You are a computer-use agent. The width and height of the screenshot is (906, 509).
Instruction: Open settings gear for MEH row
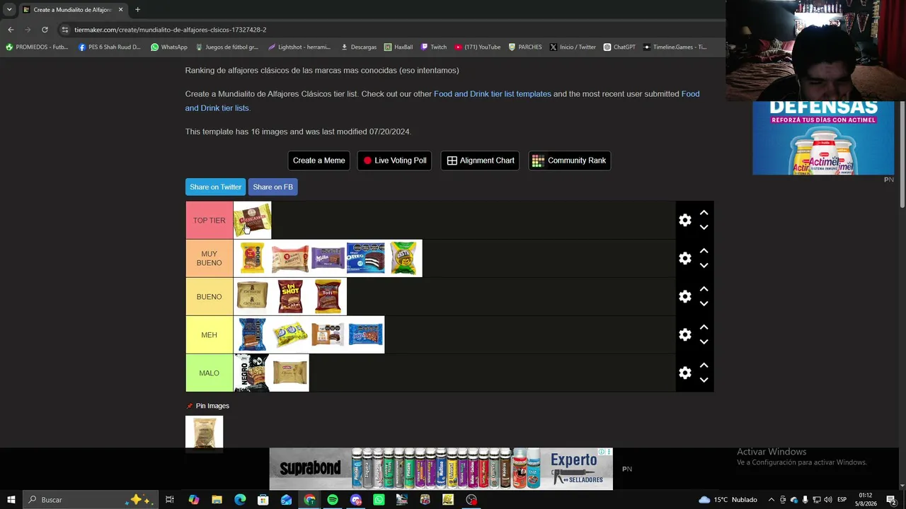tap(684, 335)
